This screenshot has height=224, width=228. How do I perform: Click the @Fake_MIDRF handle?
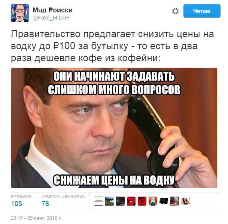click(x=51, y=18)
